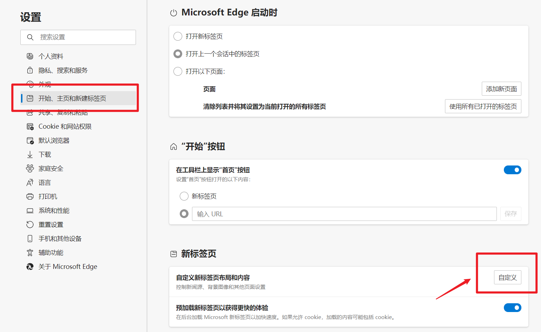Open Cookie 和网站权限 settings

(78, 127)
